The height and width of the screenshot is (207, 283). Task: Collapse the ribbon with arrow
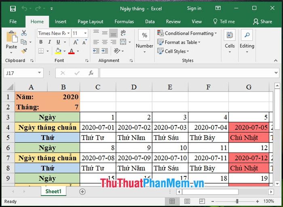click(x=276, y=61)
